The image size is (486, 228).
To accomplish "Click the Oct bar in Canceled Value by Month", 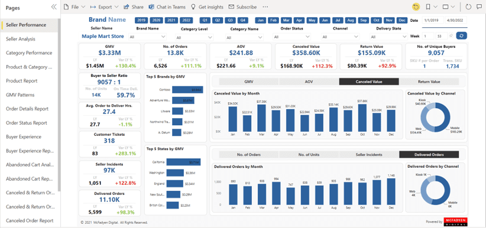I will coord(362,118).
